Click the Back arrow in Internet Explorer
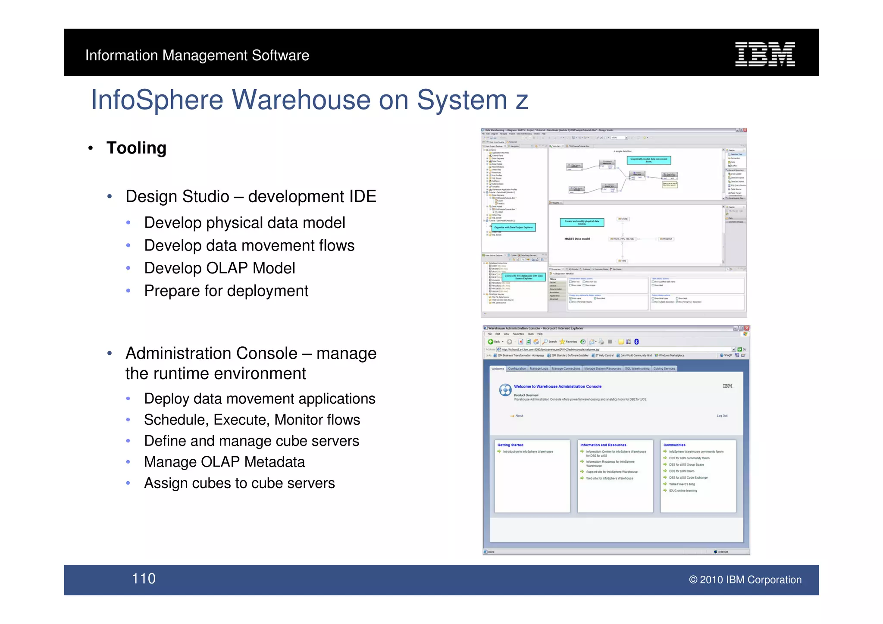The width and height of the screenshot is (883, 624). pos(490,342)
